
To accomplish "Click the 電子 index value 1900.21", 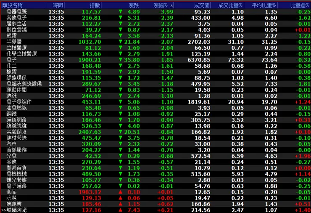I will pos(90,60).
